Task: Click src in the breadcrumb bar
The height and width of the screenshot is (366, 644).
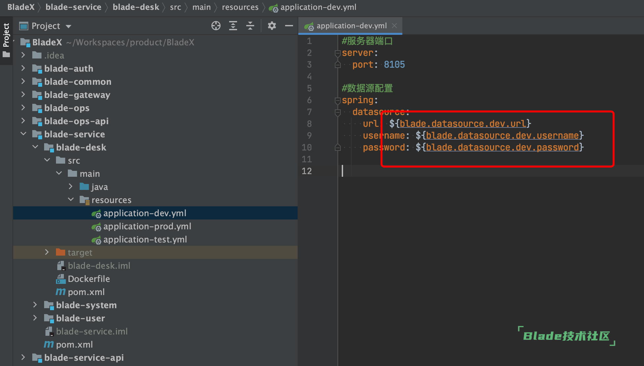Action: [175, 7]
